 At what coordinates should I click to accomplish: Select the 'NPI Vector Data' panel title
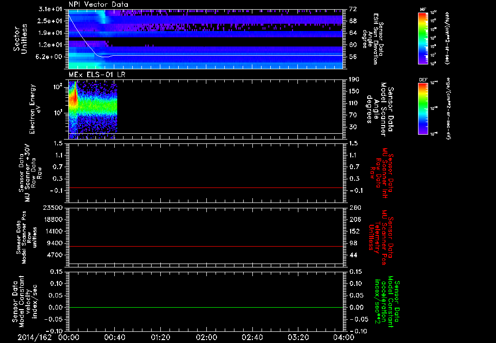point(98,4)
